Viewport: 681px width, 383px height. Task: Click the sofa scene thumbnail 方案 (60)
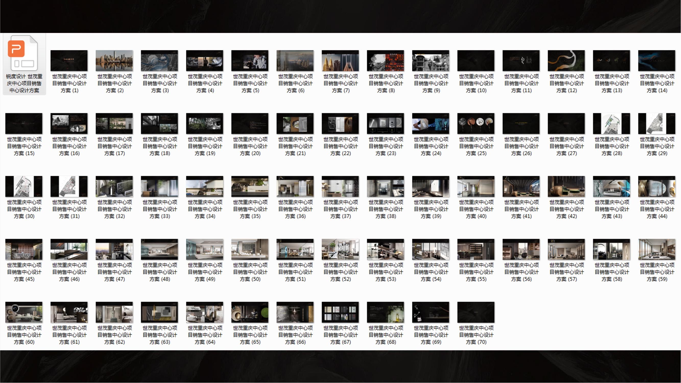click(x=24, y=312)
